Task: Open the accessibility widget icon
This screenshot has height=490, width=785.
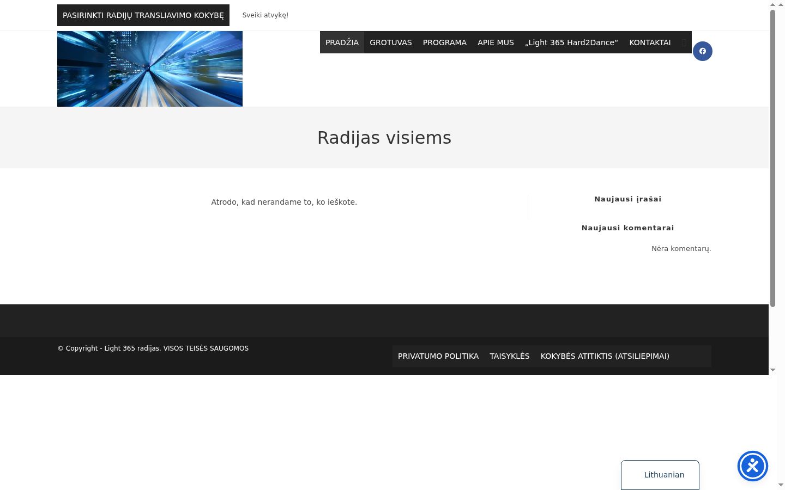Action: click(753, 466)
